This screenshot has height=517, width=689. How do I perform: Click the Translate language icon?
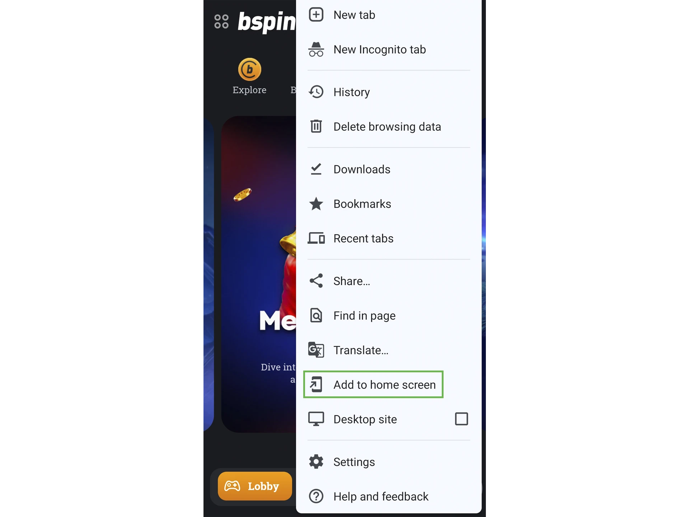pos(316,350)
